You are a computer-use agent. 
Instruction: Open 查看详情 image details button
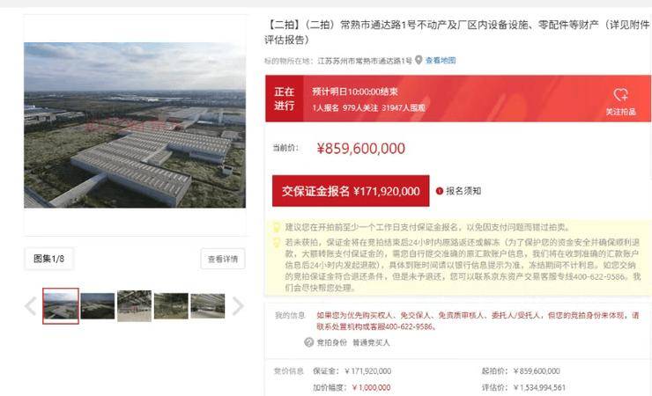coord(223,259)
